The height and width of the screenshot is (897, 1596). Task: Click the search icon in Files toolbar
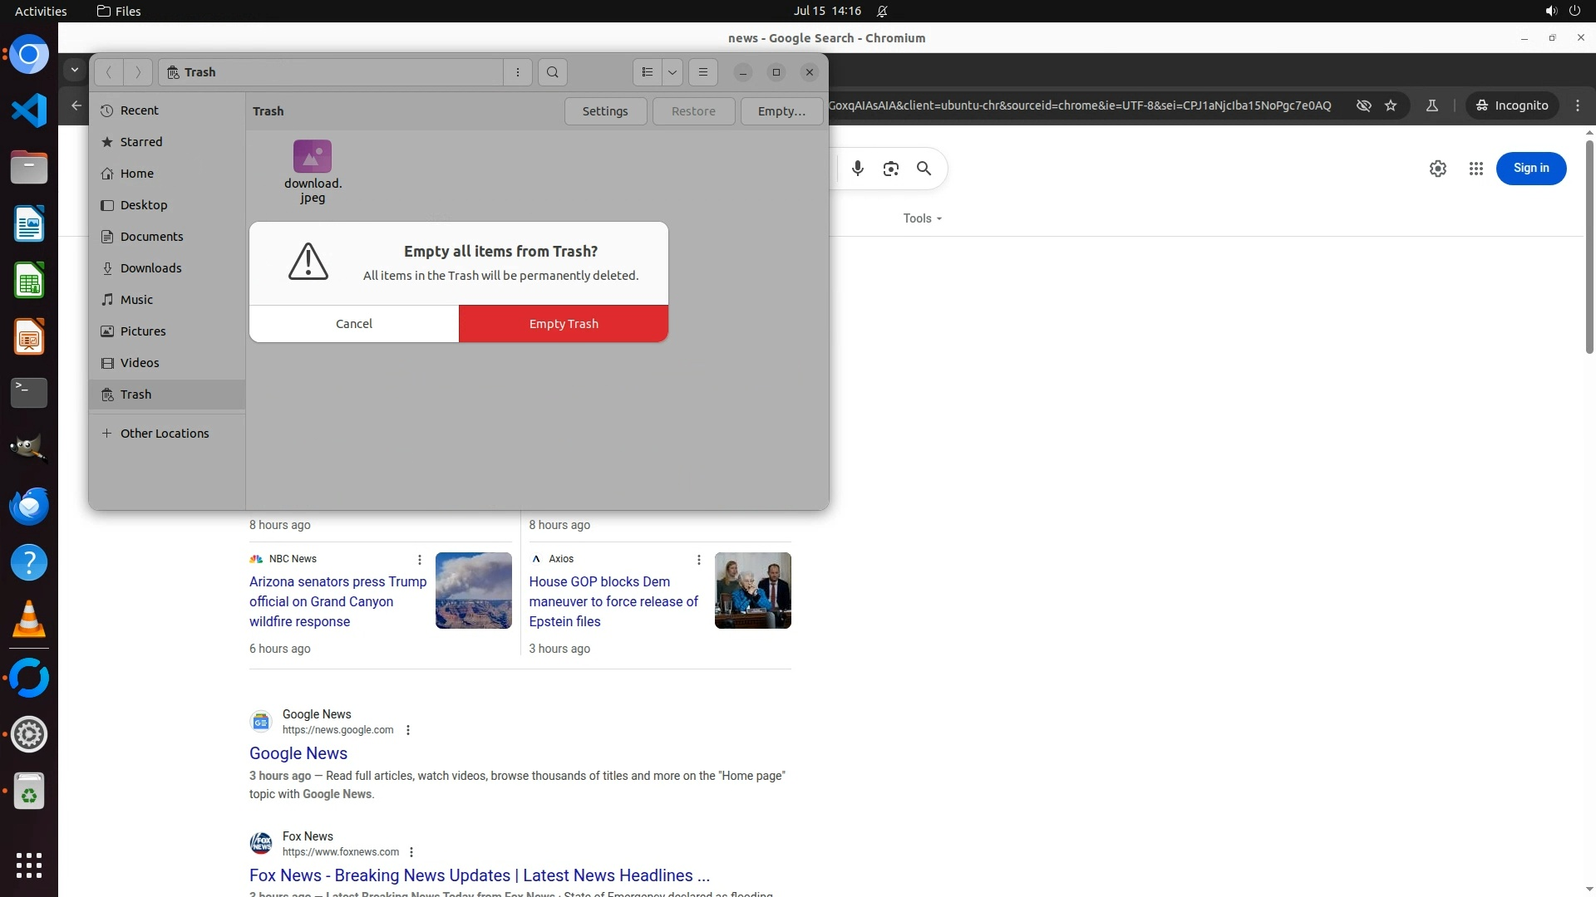(552, 72)
